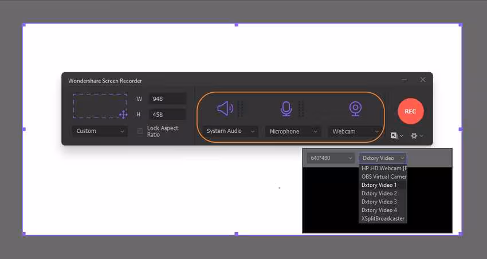Image resolution: width=487 pixels, height=259 pixels.
Task: Open the screen capture mode icon menu
Action: (x=396, y=136)
